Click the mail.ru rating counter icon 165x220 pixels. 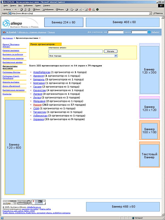point(10,202)
